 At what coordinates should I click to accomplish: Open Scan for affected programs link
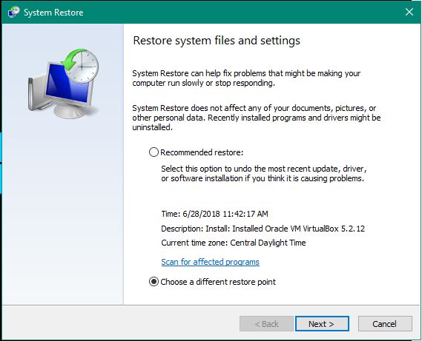coord(210,262)
